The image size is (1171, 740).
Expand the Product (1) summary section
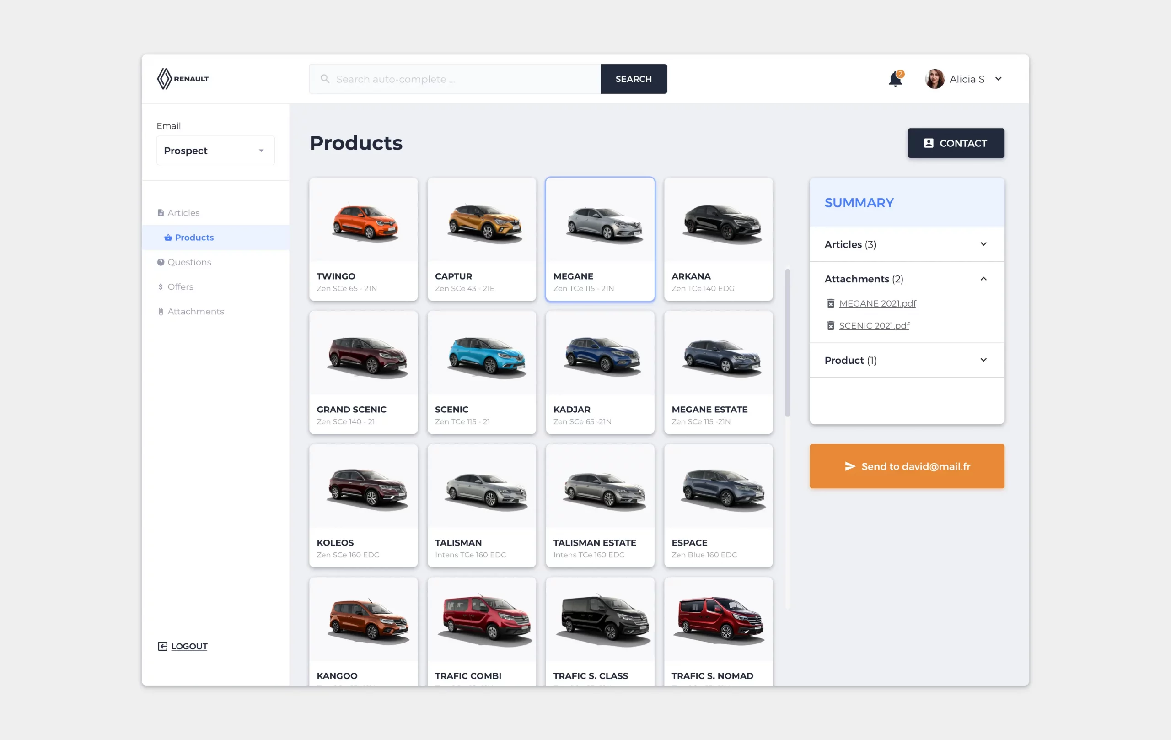click(x=983, y=360)
